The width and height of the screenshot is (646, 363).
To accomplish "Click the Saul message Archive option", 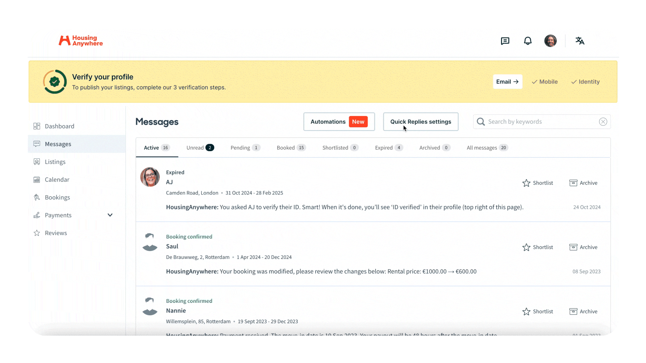I will [584, 247].
